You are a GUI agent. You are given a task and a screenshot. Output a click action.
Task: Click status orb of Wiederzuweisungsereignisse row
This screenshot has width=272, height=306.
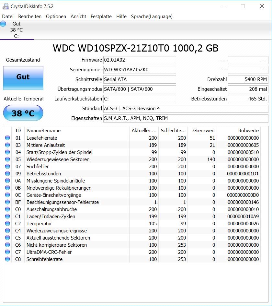7,230
